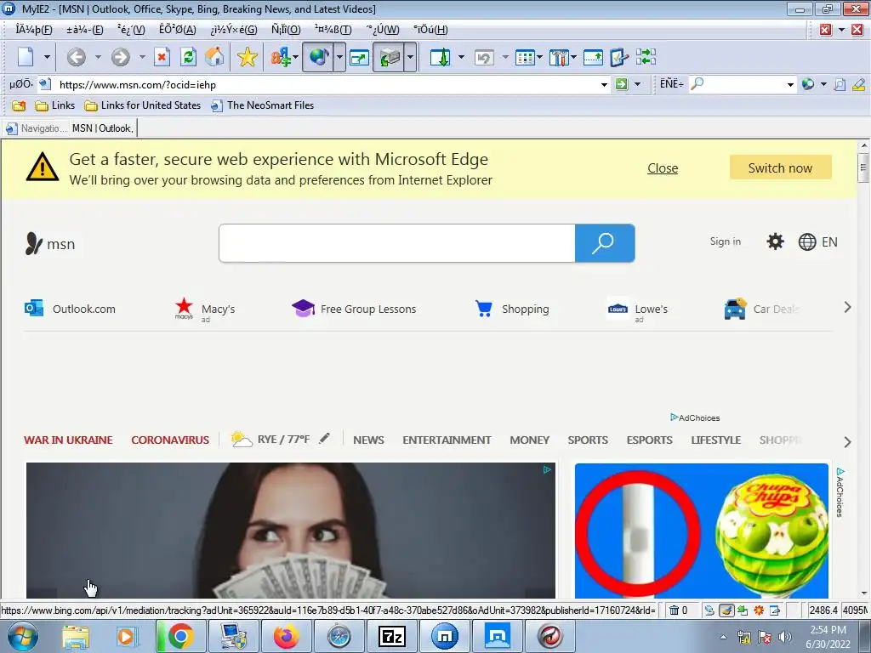This screenshot has width=871, height=653.
Task: Go back with the Back arrow button
Action: click(x=76, y=57)
